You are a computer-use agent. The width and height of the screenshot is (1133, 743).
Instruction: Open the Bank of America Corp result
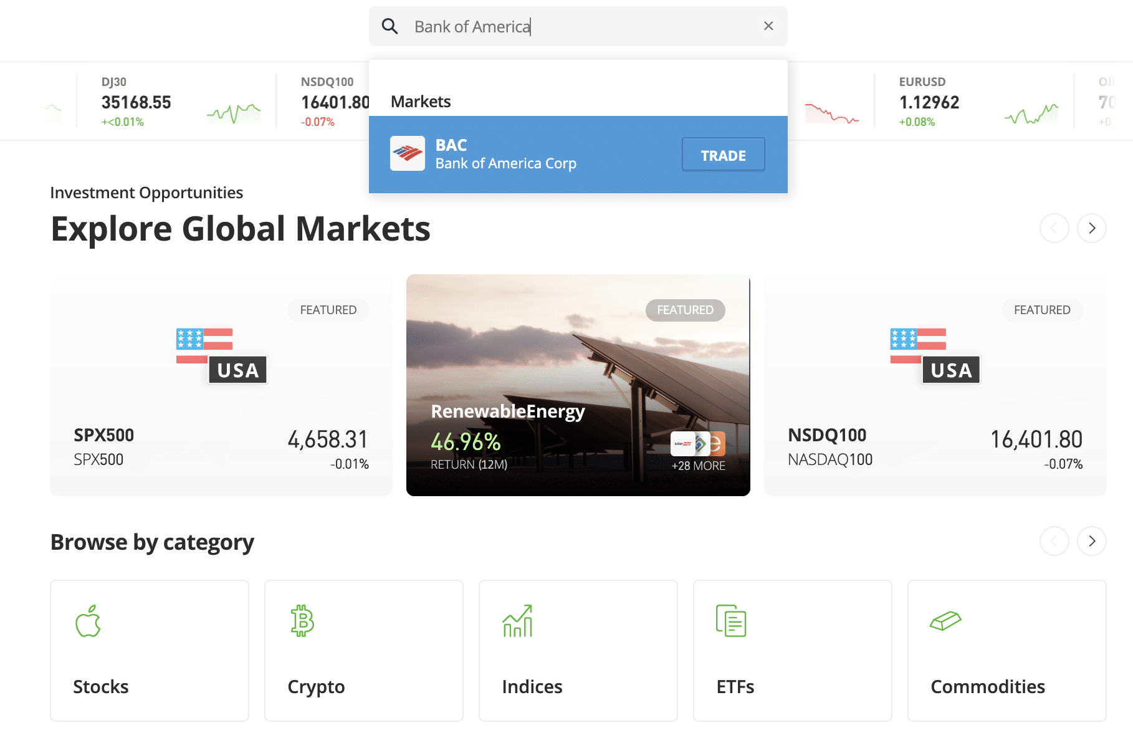point(578,155)
